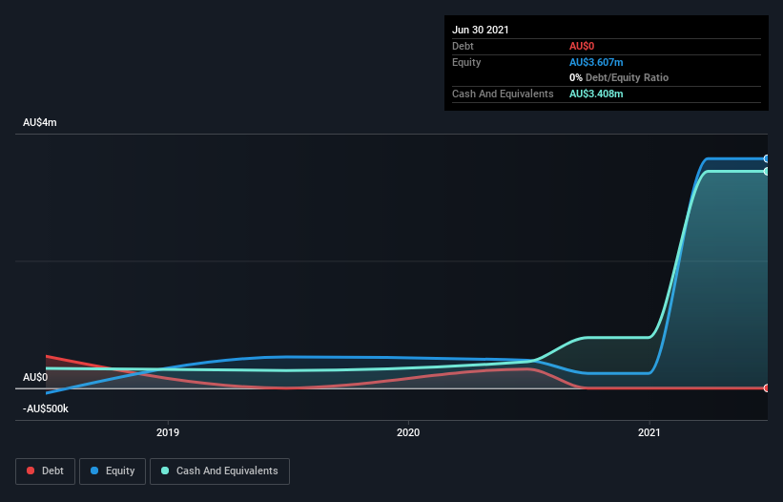783x502 pixels.
Task: Click the Jun 30 2021 tooltip date
Action: pos(481,30)
